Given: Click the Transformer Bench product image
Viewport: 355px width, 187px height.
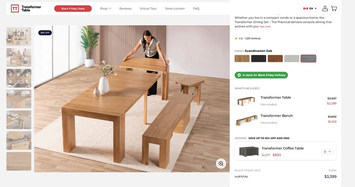Looking at the screenshot, I should click(246, 120).
